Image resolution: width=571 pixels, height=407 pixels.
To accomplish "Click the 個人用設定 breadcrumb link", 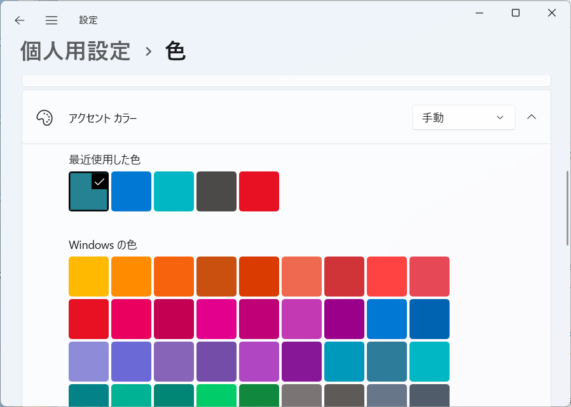I will (x=76, y=51).
